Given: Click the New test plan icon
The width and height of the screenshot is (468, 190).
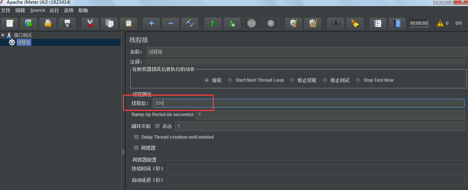Looking at the screenshot, I should coord(10,24).
